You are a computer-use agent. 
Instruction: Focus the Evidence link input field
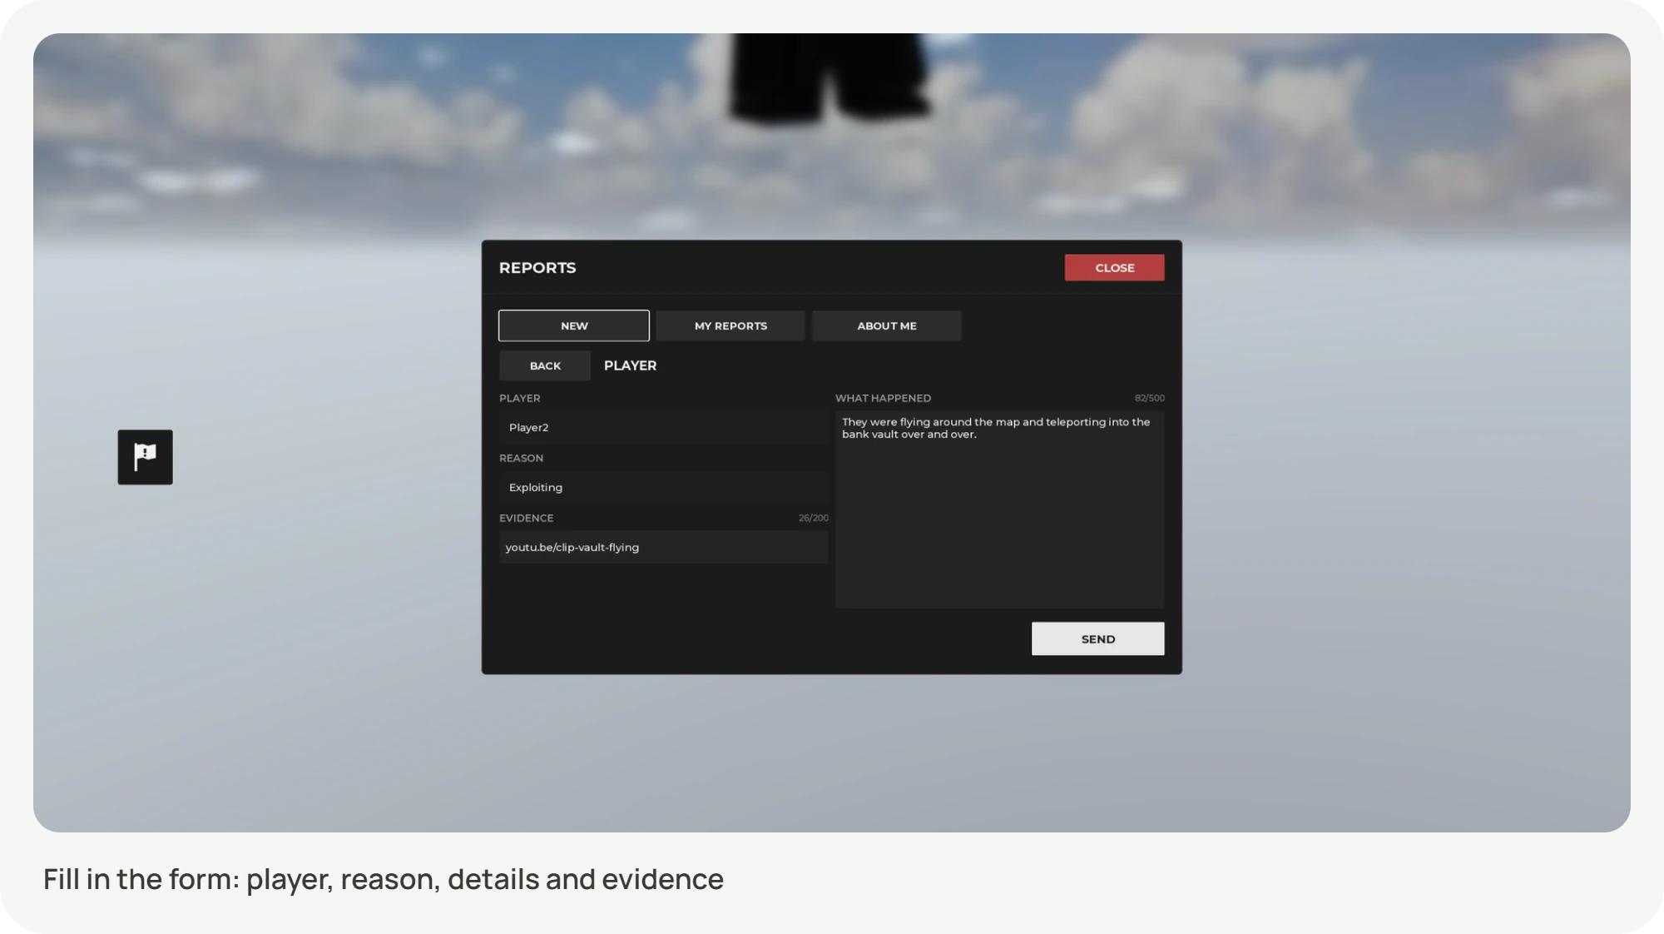click(663, 547)
